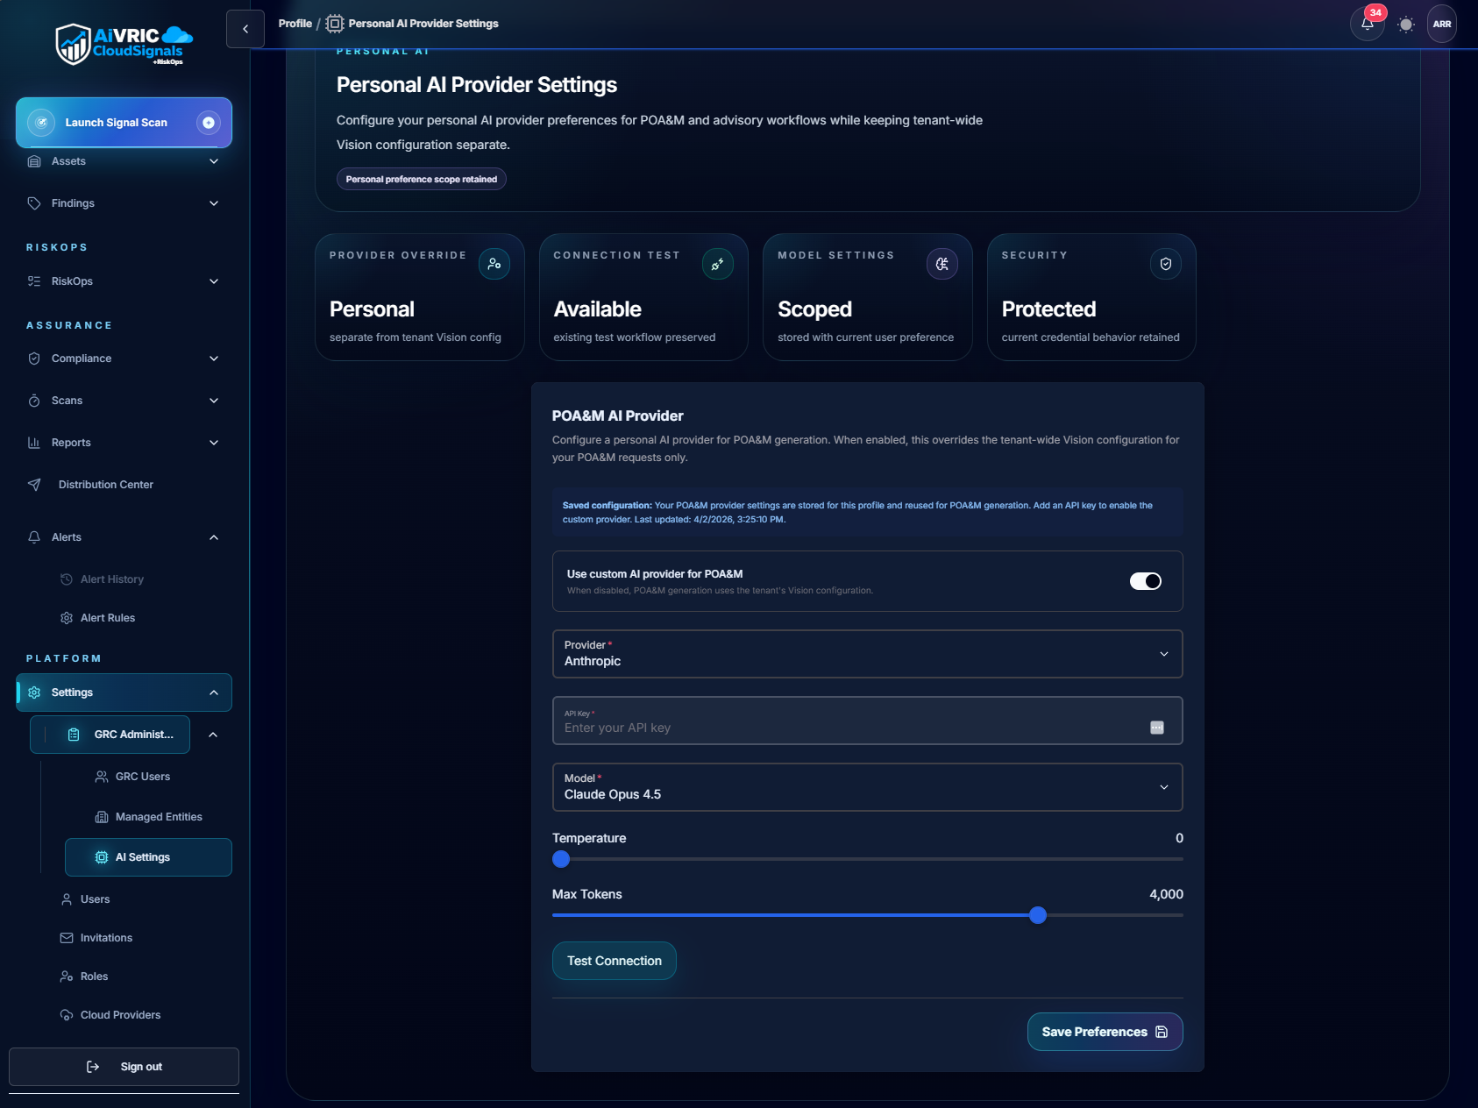Click the Alert Rules gear icon
Screen dimensions: 1478x1108
pos(67,618)
